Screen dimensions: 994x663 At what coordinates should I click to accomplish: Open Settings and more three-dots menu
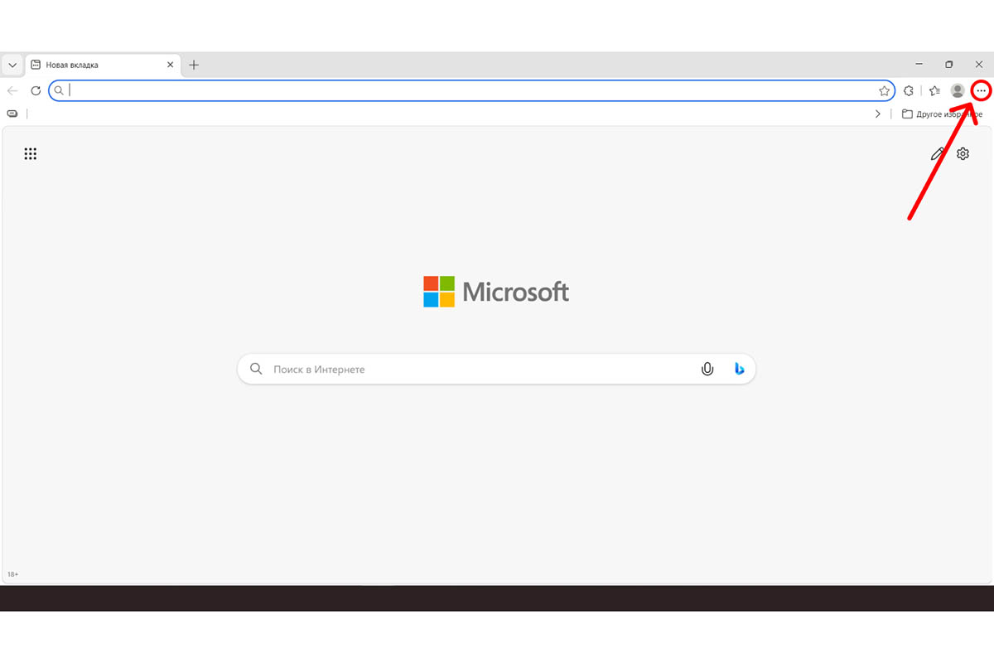981,90
